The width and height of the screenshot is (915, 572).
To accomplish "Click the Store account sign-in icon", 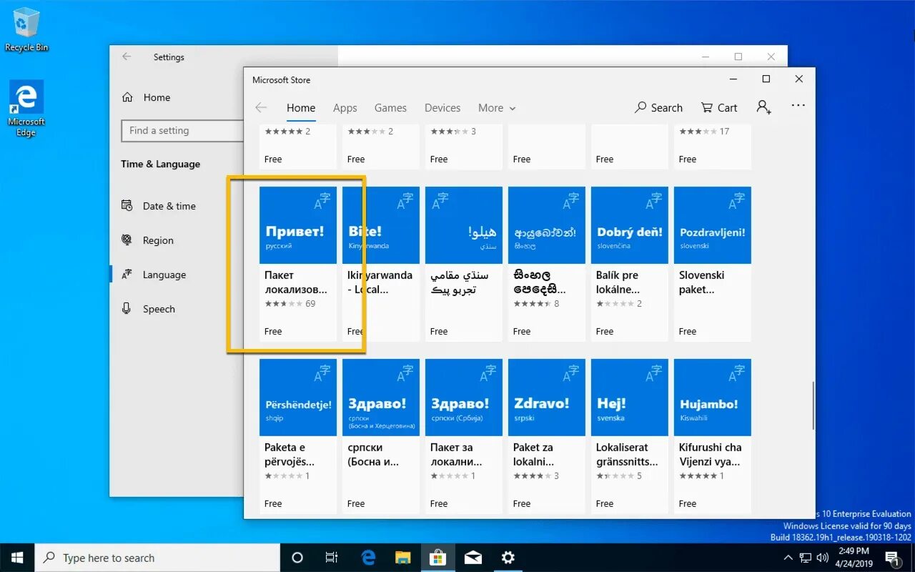I will (x=764, y=107).
